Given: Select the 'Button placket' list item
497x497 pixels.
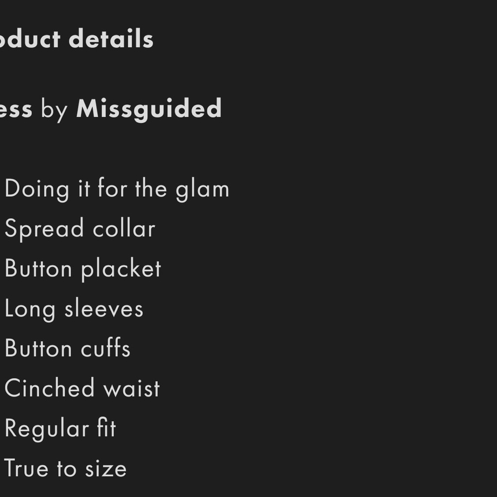Looking at the screenshot, I should (x=83, y=269).
